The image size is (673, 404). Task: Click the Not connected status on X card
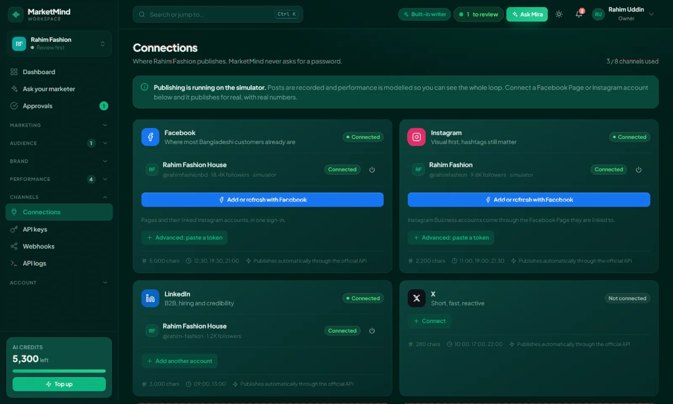(627, 298)
